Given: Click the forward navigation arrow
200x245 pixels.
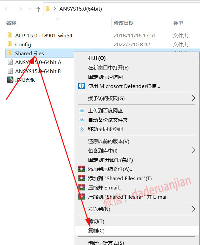Looking at the screenshot, I should tap(20, 9).
